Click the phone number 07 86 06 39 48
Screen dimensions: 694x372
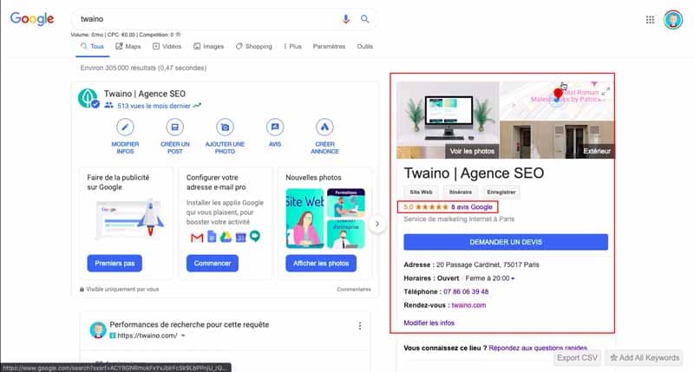pyautogui.click(x=466, y=292)
